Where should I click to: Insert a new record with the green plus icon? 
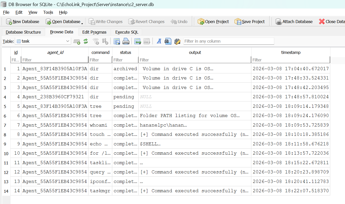click(77, 41)
